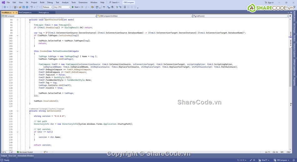Open the Extensions menu

click(x=83, y=2)
